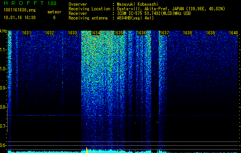This screenshot has width=241, height=153.
Task: Click the HROFFT program title text
Action: [x=24, y=3]
